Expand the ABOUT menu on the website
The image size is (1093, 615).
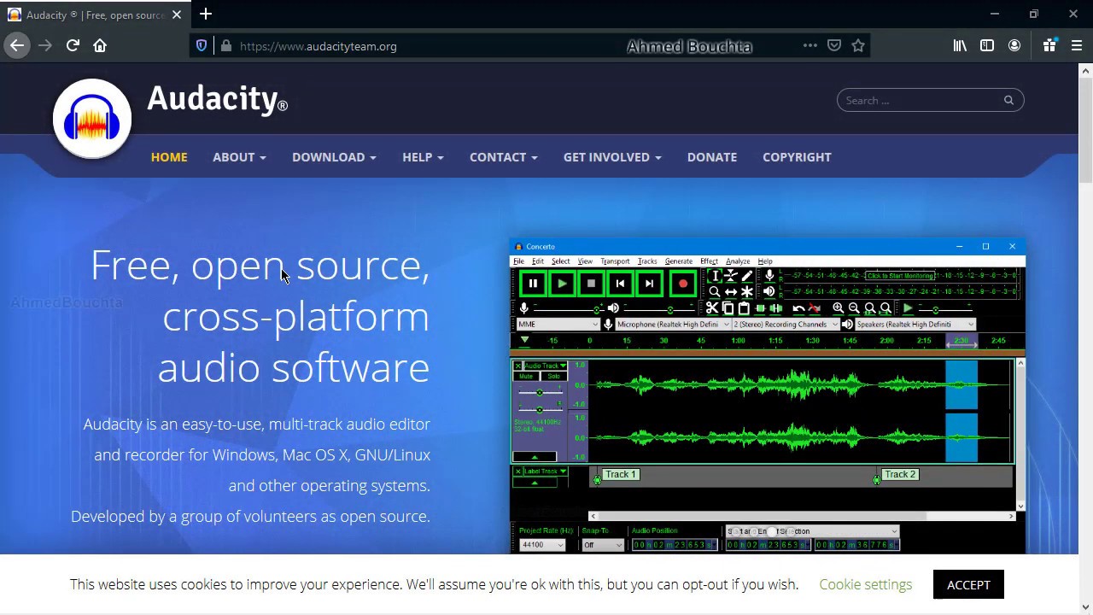tap(239, 157)
